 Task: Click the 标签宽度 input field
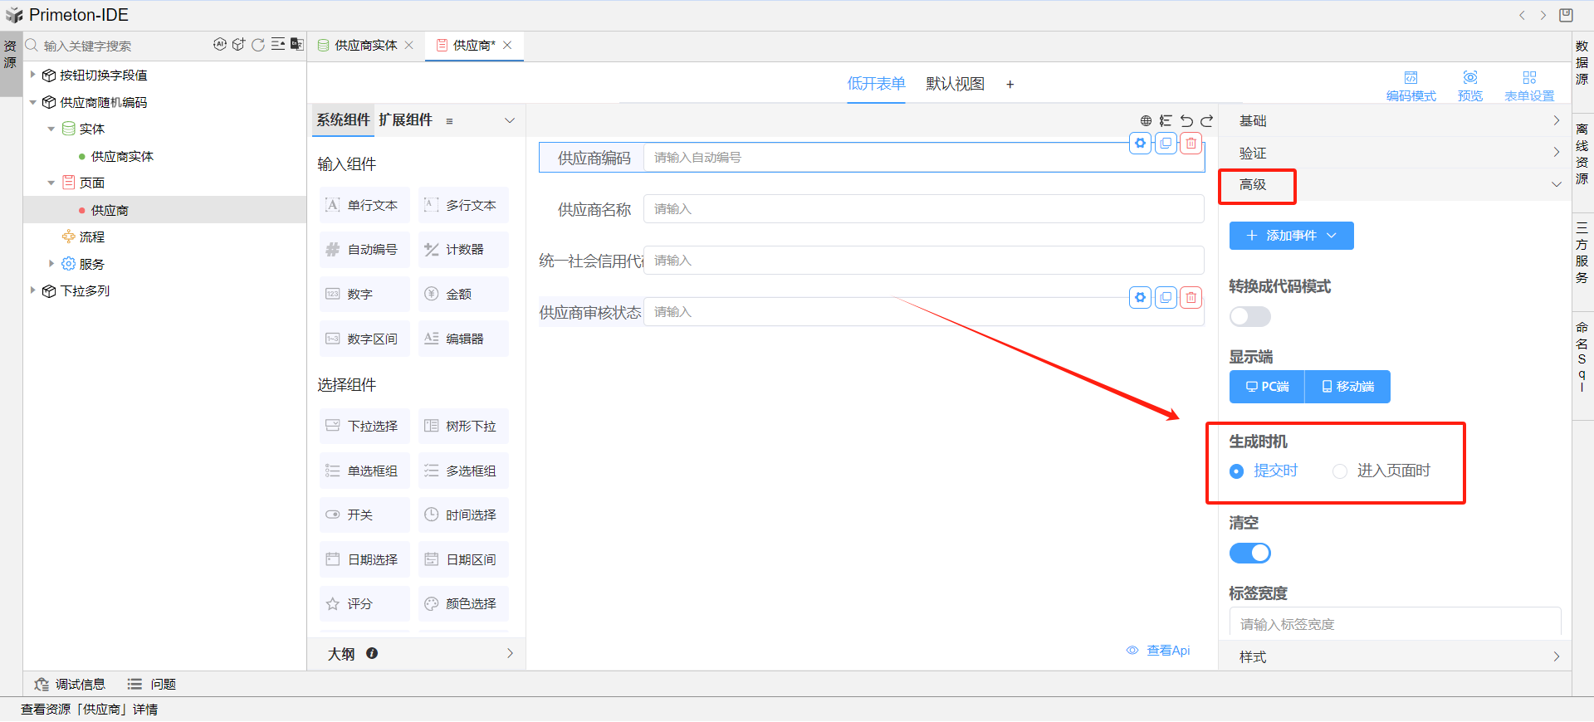click(x=1395, y=624)
